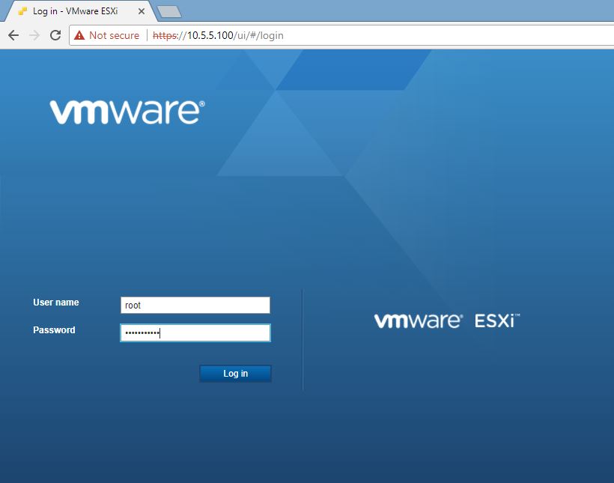Image resolution: width=614 pixels, height=483 pixels.
Task: Click the Password field label
Action: pyautogui.click(x=53, y=330)
